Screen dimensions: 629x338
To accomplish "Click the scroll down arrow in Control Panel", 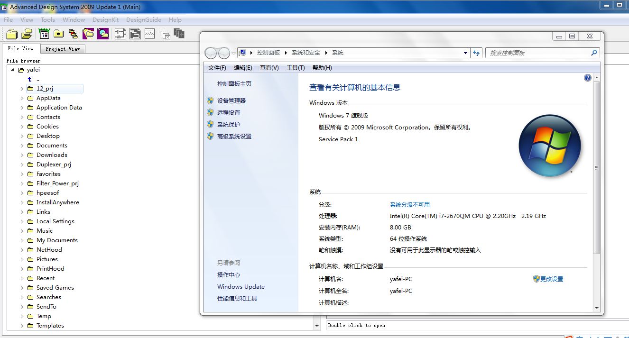I will pos(597,308).
